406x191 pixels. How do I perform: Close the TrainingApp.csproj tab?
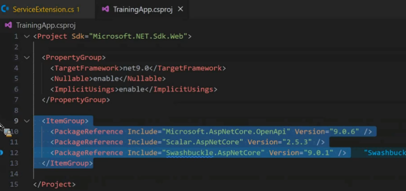coord(180,9)
